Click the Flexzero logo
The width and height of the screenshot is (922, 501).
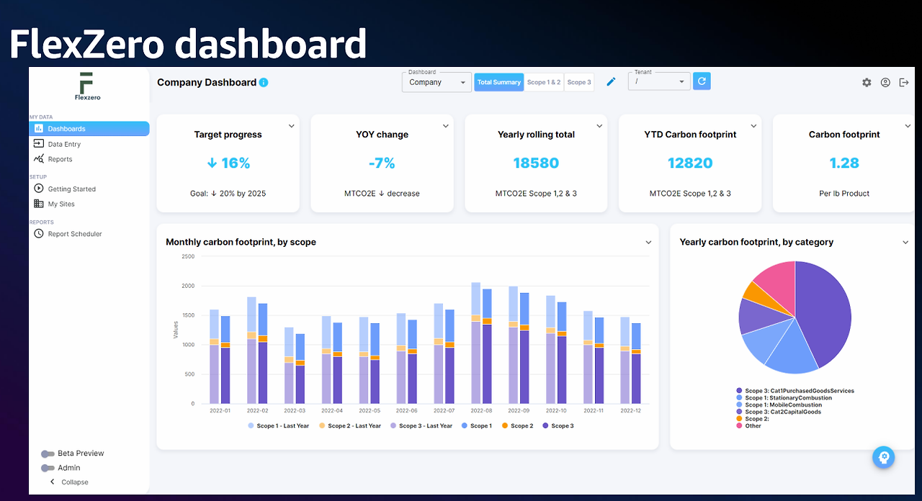tap(86, 86)
